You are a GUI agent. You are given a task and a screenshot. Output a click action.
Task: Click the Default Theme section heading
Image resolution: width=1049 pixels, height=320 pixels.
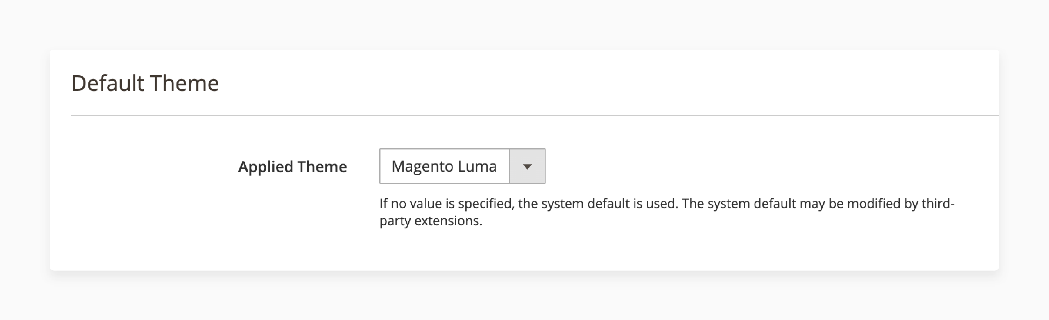click(145, 83)
